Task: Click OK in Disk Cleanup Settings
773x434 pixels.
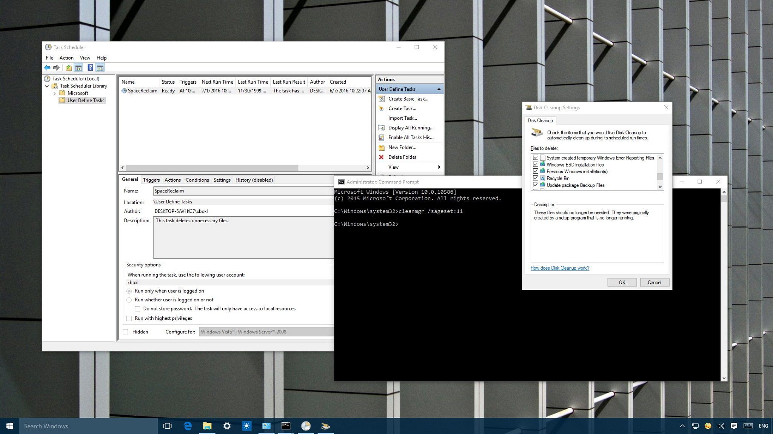Action: [x=622, y=283]
